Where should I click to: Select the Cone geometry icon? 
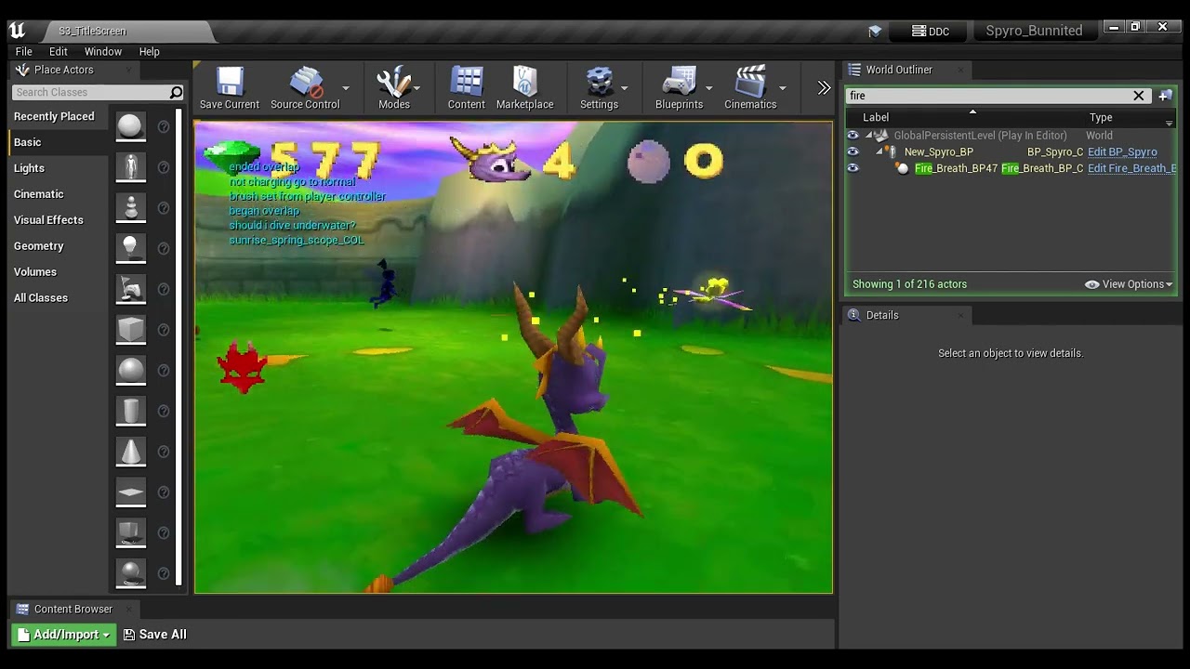tap(131, 452)
